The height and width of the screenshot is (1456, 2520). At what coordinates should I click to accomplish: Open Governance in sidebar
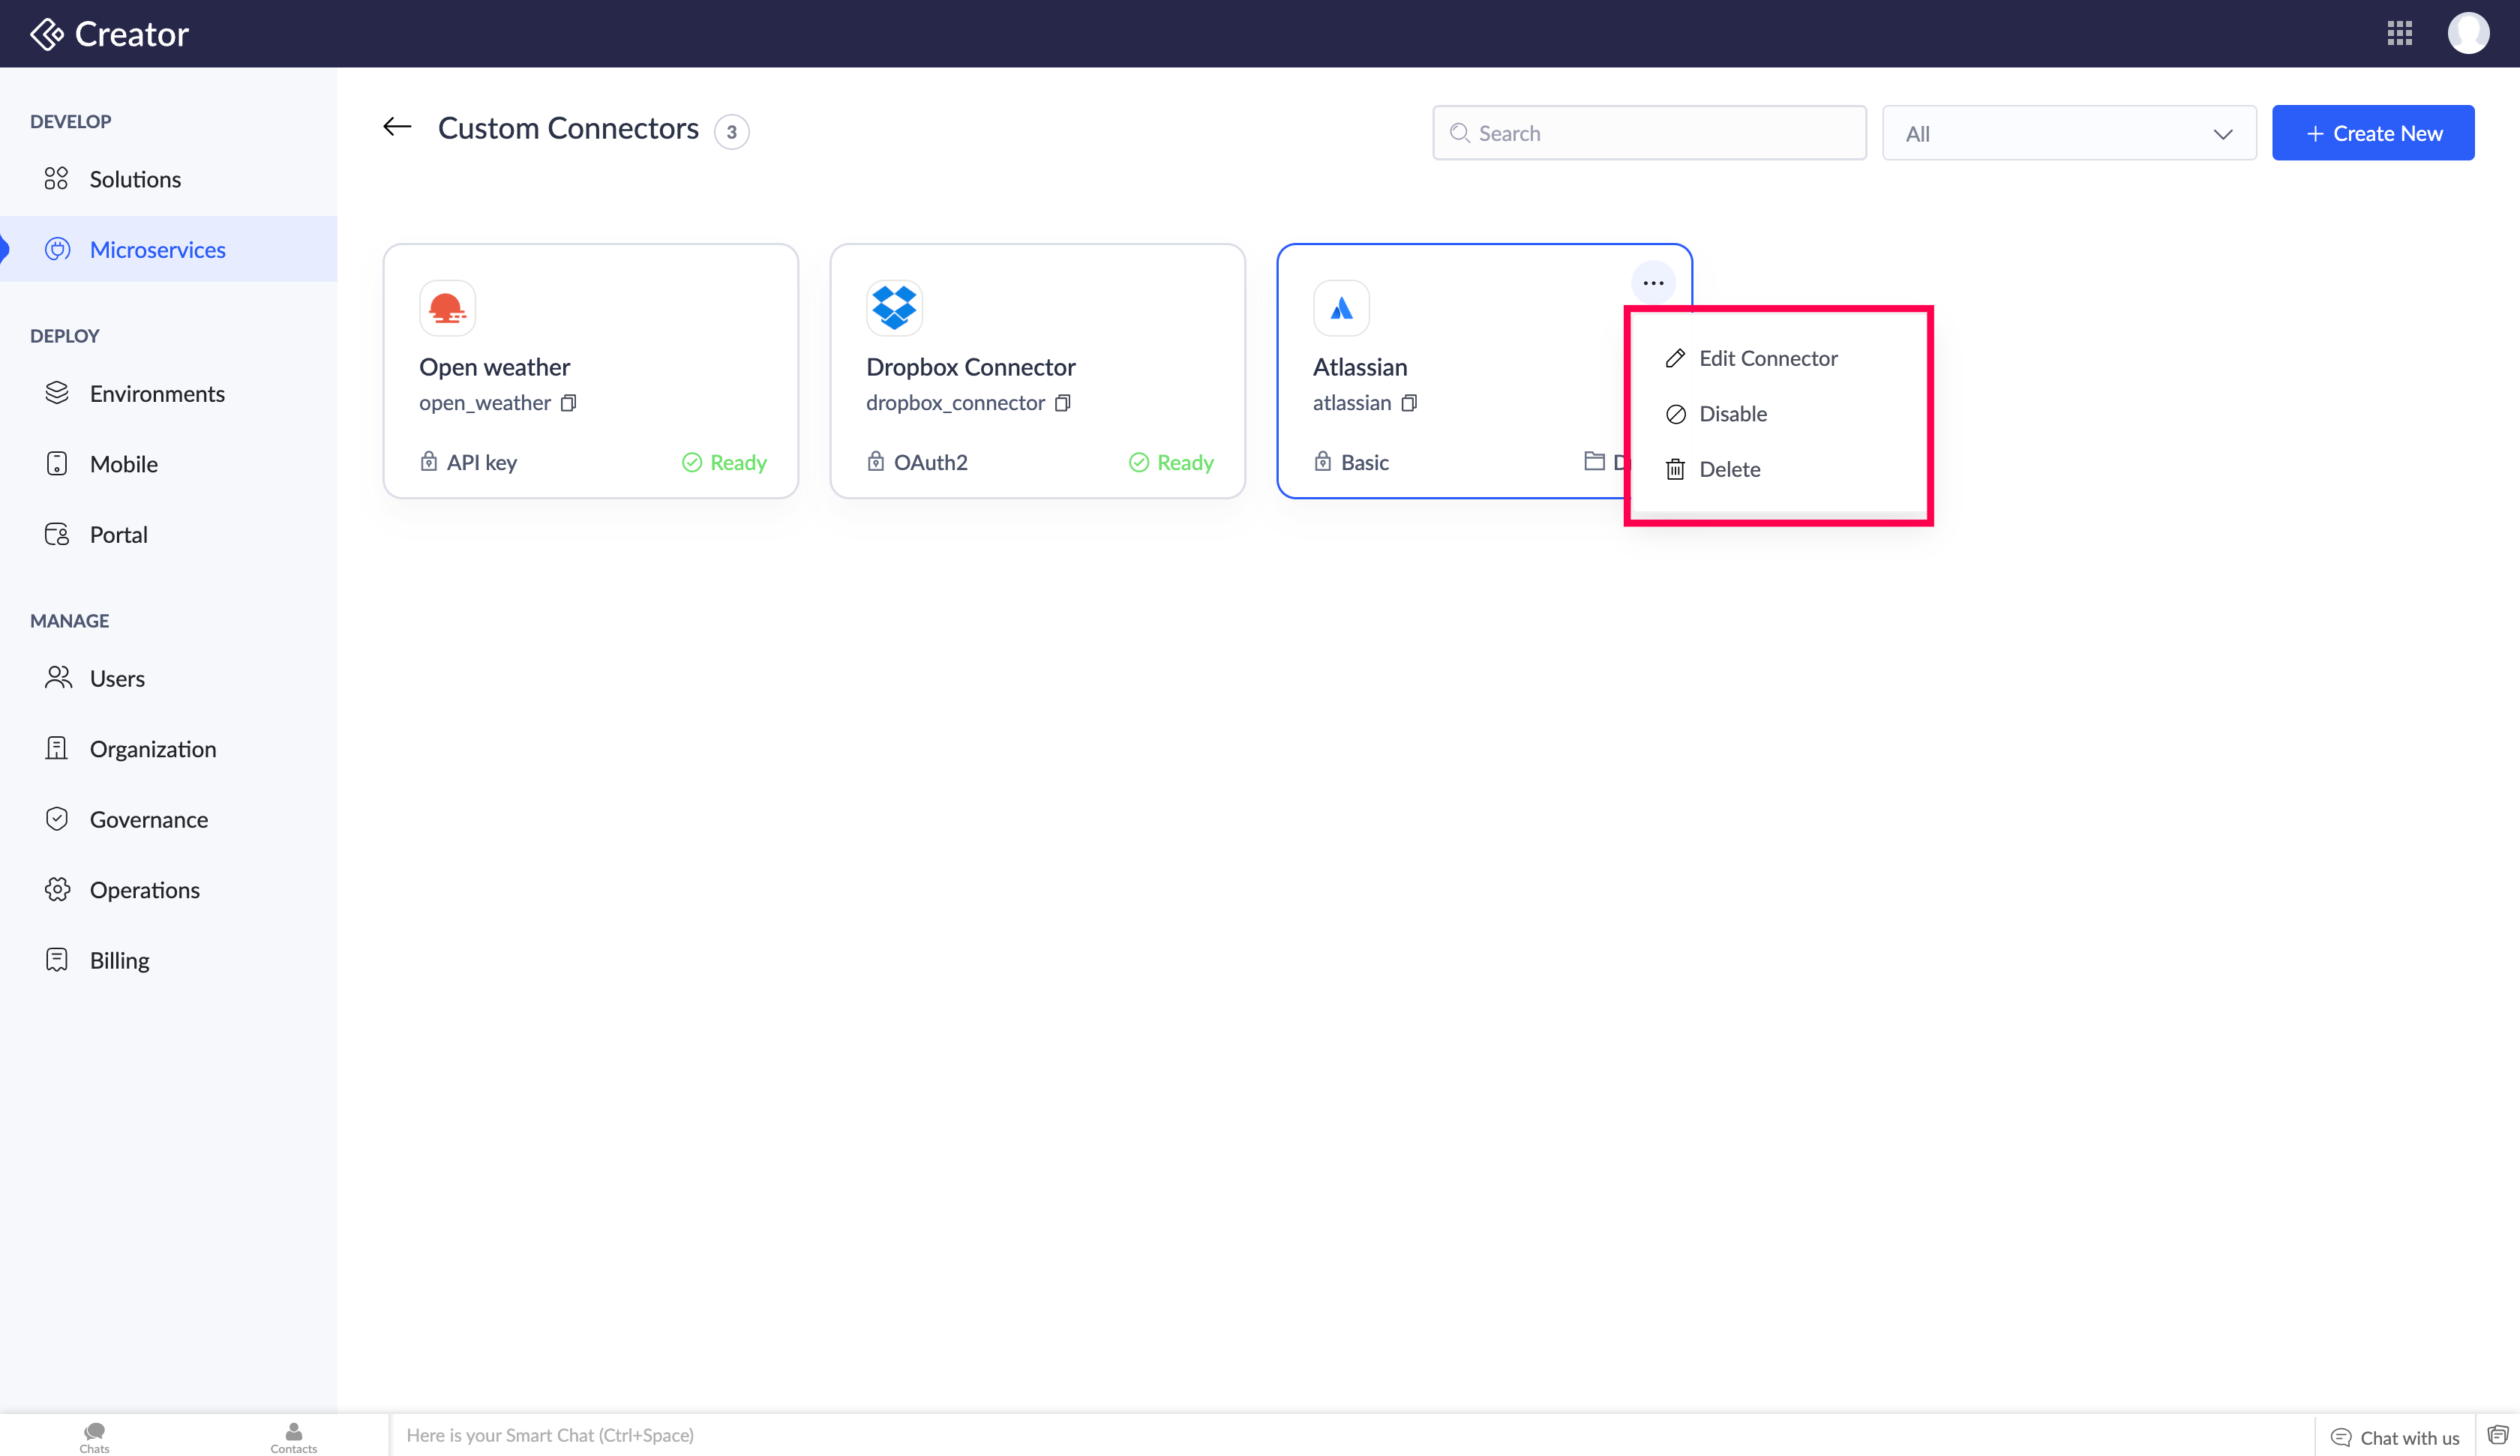click(148, 820)
